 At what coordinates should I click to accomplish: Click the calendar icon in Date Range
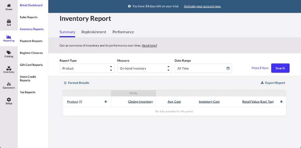(x=228, y=68)
